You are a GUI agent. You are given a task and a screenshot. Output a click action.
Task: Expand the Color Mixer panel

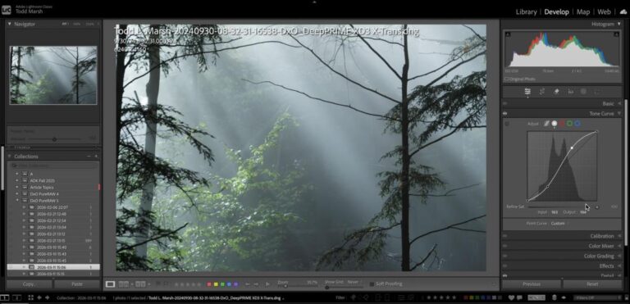tap(619, 246)
